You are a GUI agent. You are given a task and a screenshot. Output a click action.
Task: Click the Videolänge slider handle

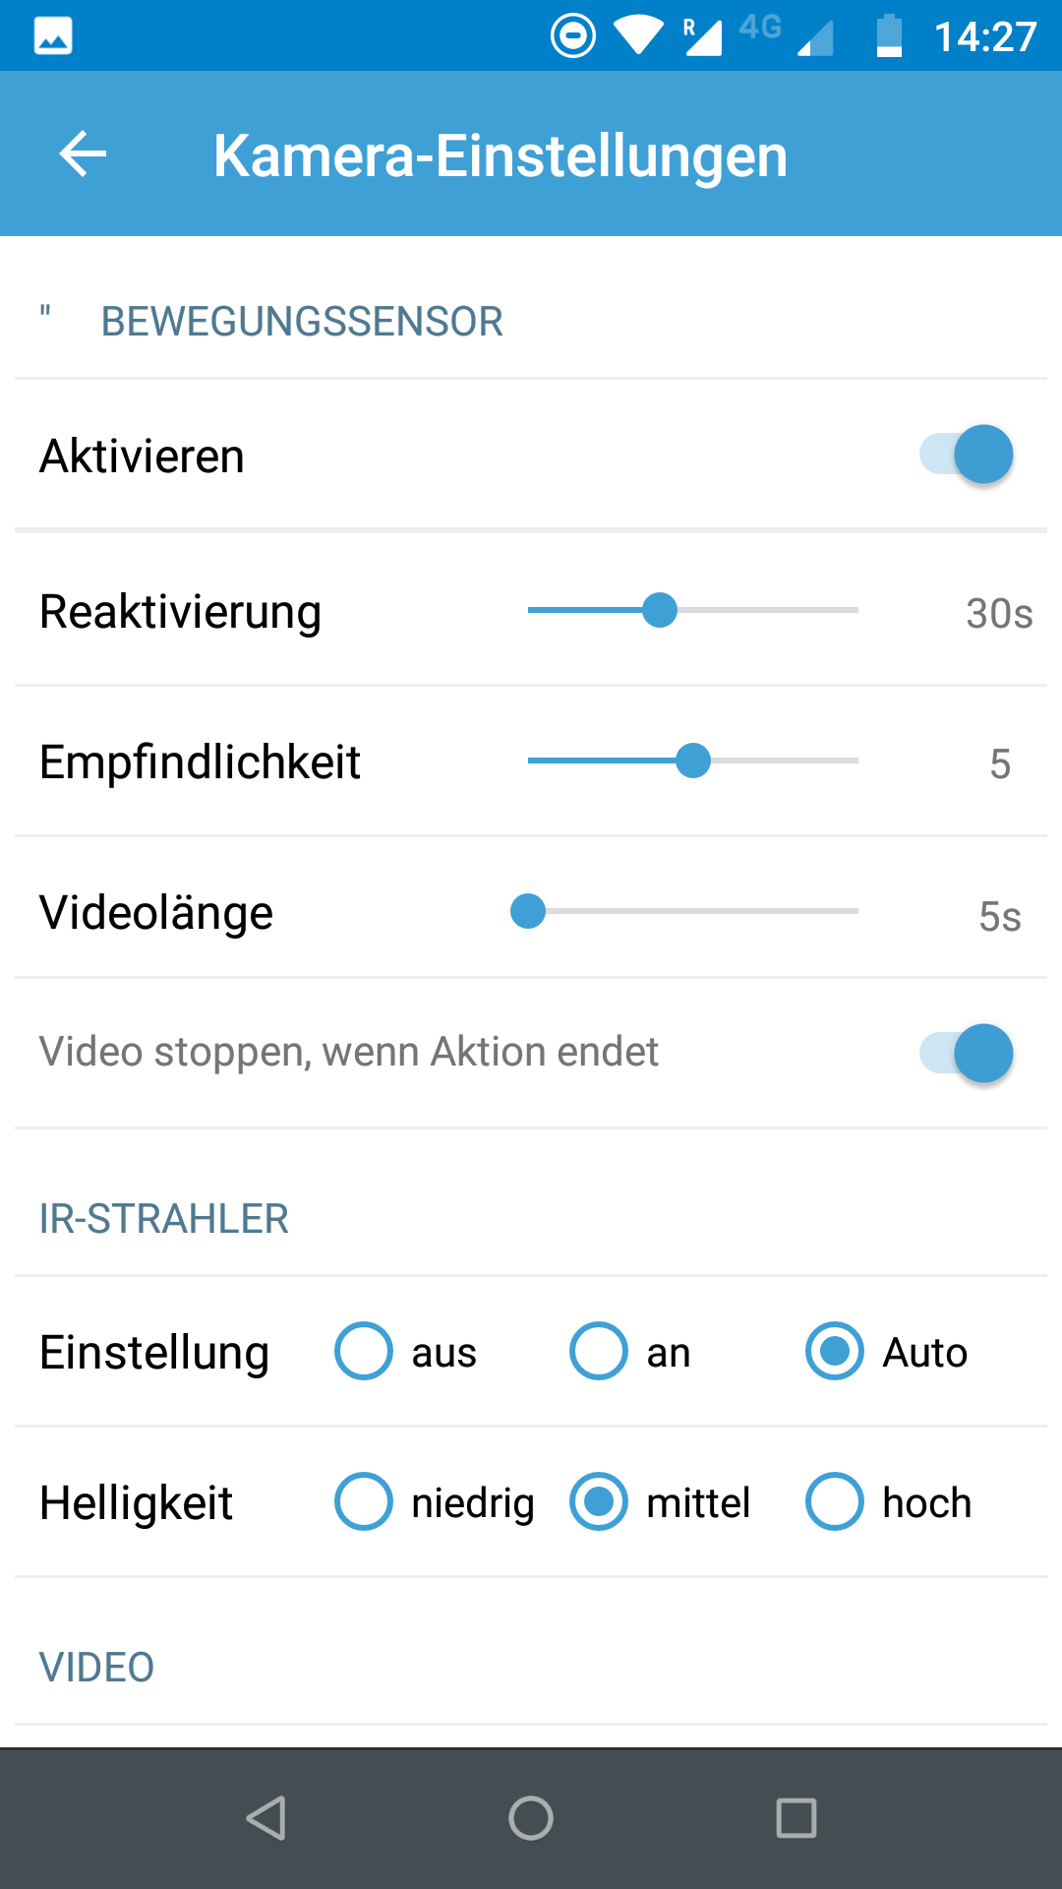(528, 911)
